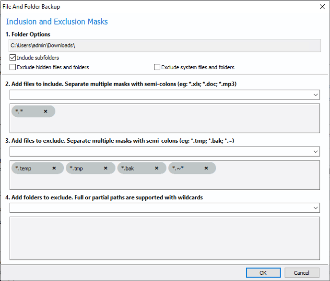The image size is (330, 281).
Task: Enable Exclude system files and folders
Action: [157, 67]
